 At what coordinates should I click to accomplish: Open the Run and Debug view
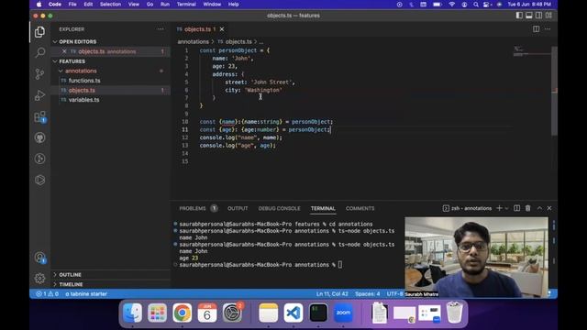(39, 95)
